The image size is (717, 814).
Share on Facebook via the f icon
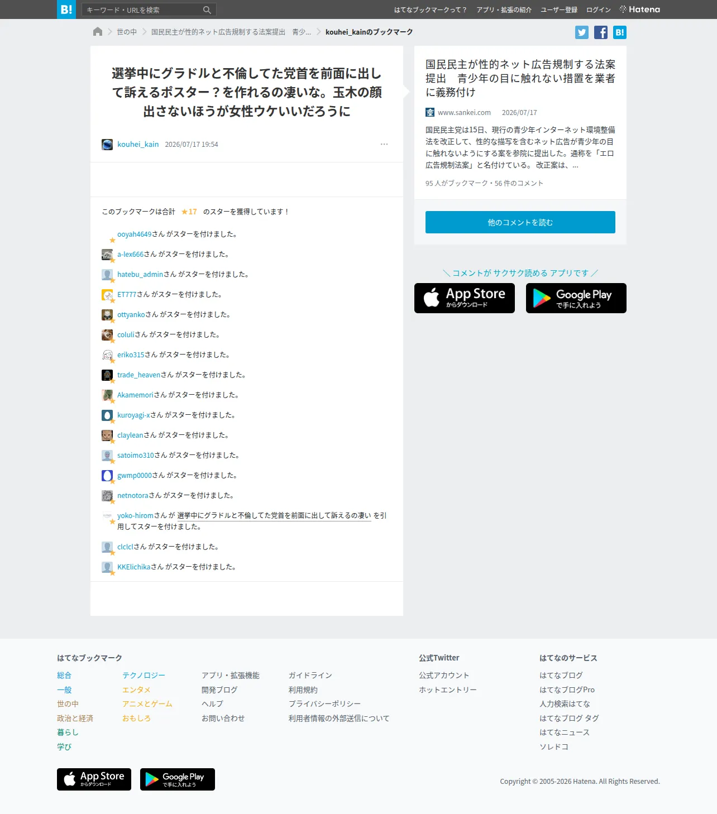(601, 32)
